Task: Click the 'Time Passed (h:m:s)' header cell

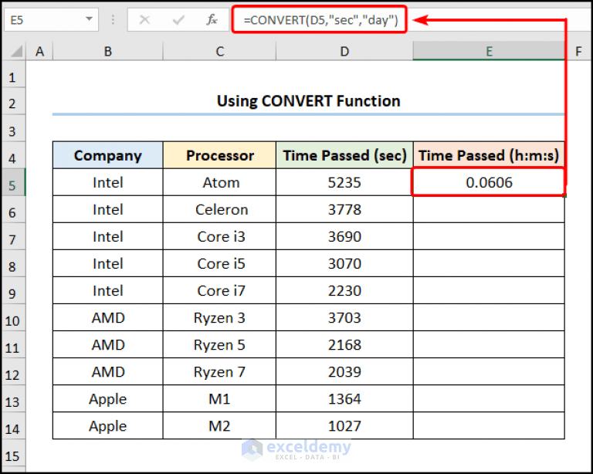Action: click(x=489, y=155)
